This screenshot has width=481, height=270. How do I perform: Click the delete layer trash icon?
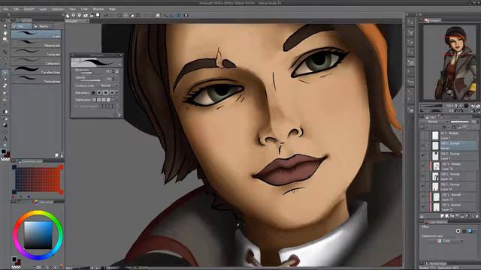[x=476, y=216]
